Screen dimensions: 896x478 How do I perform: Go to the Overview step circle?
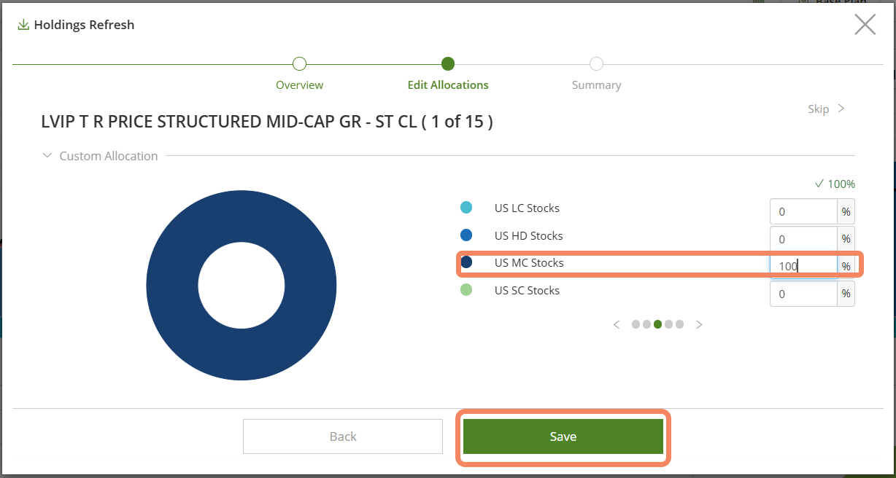[x=299, y=64]
